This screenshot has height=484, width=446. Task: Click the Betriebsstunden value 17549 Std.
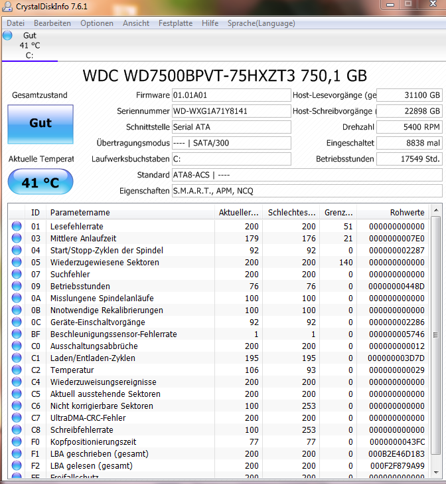[x=409, y=159]
